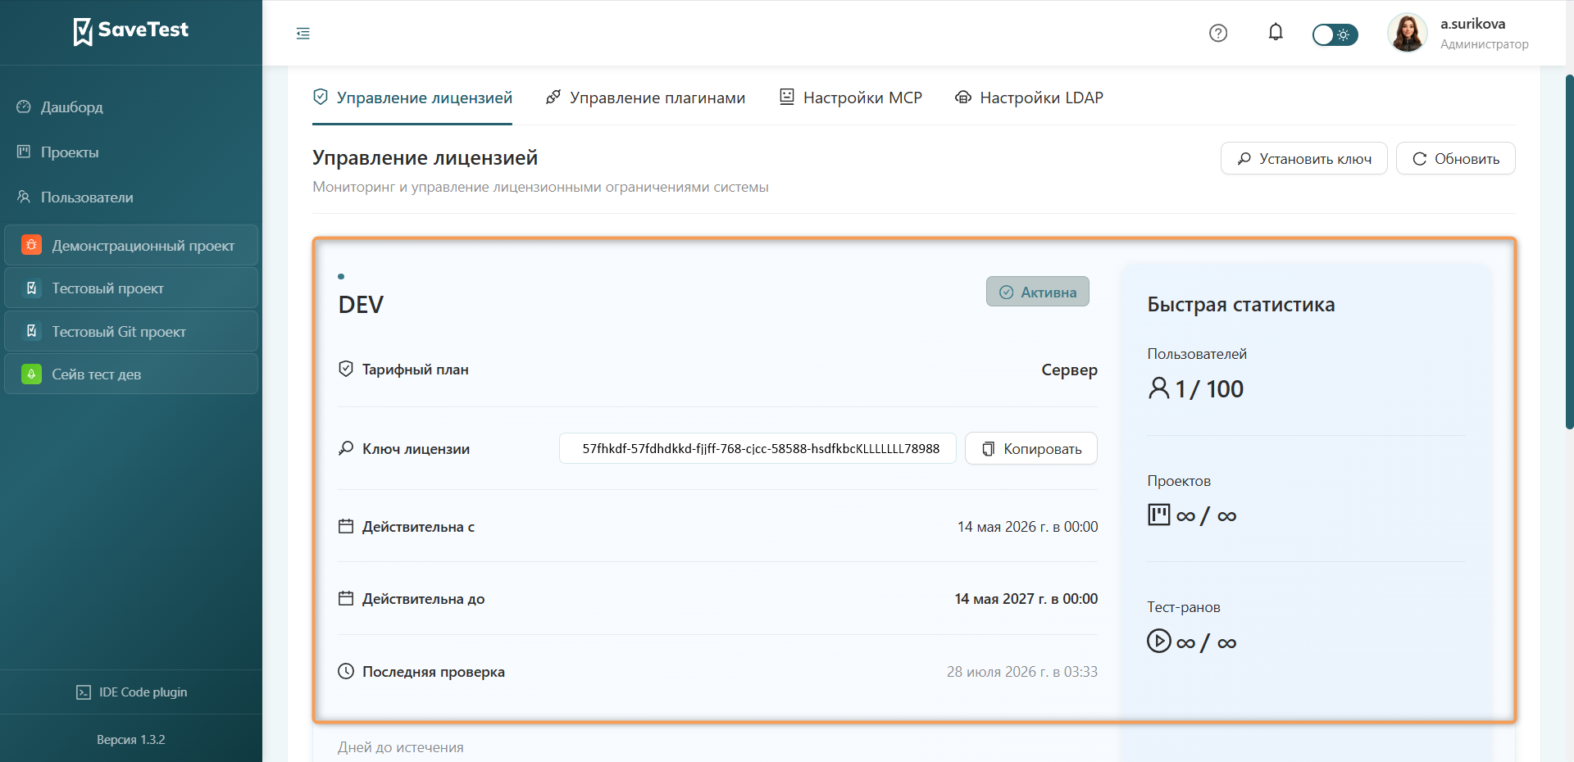Click the license key field
The width and height of the screenshot is (1574, 762).
pyautogui.click(x=758, y=449)
